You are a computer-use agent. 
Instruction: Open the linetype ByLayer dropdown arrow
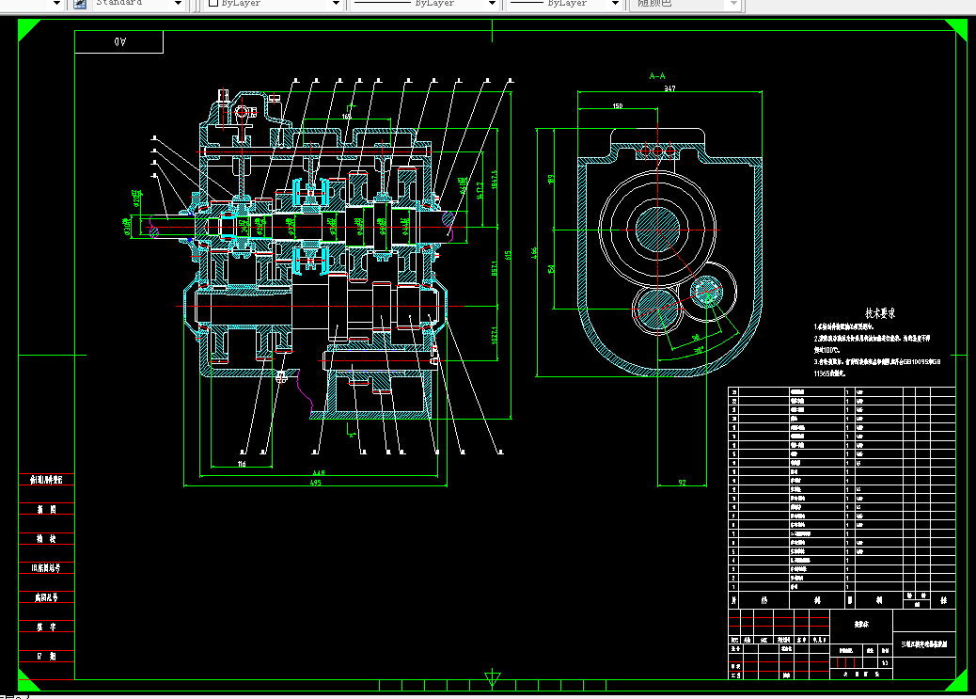pos(492,4)
